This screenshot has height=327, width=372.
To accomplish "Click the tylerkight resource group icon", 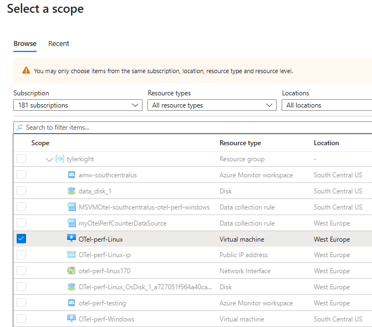I will 60,159.
